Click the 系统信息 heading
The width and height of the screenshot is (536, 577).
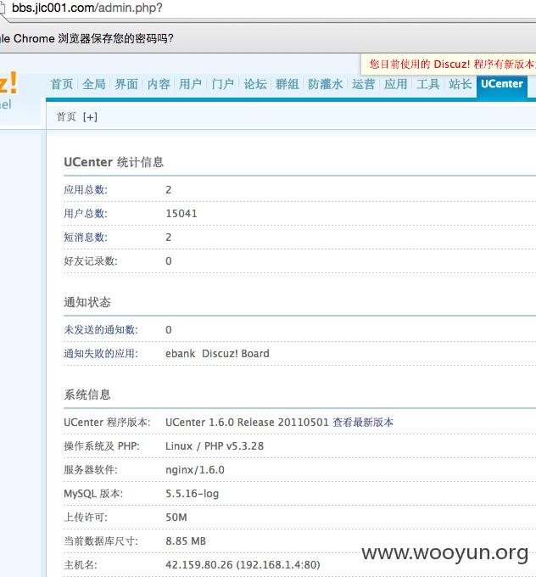click(x=87, y=395)
